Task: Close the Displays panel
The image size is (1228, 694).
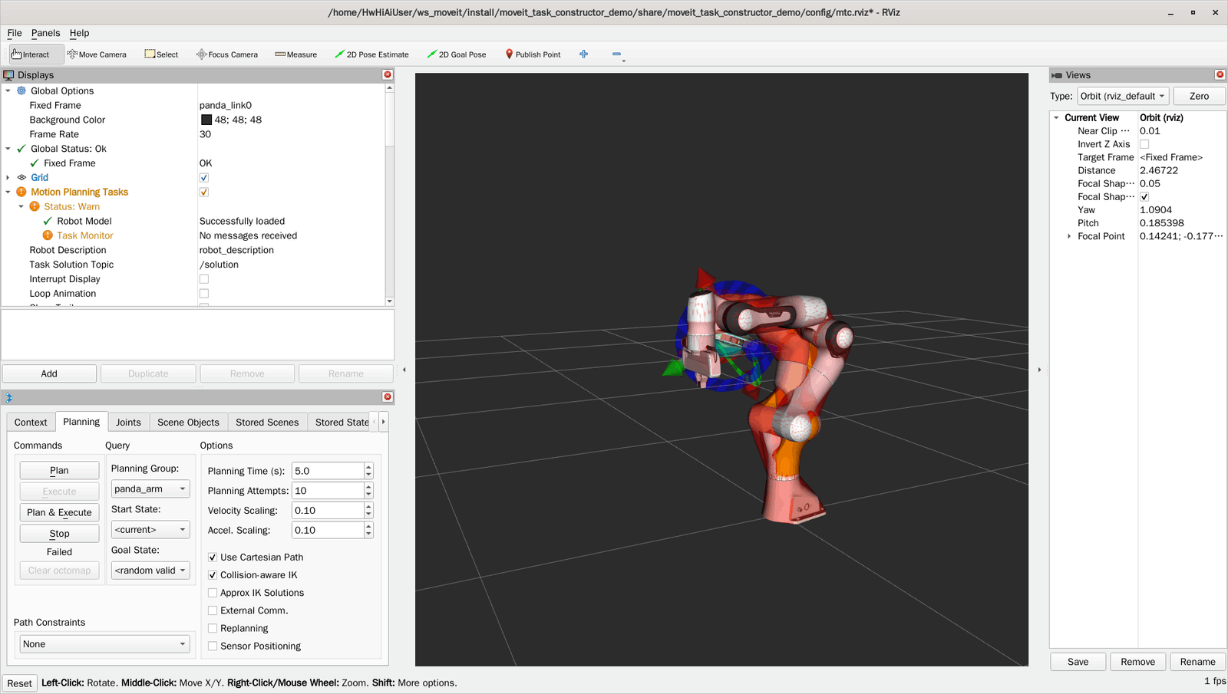Action: coord(388,74)
